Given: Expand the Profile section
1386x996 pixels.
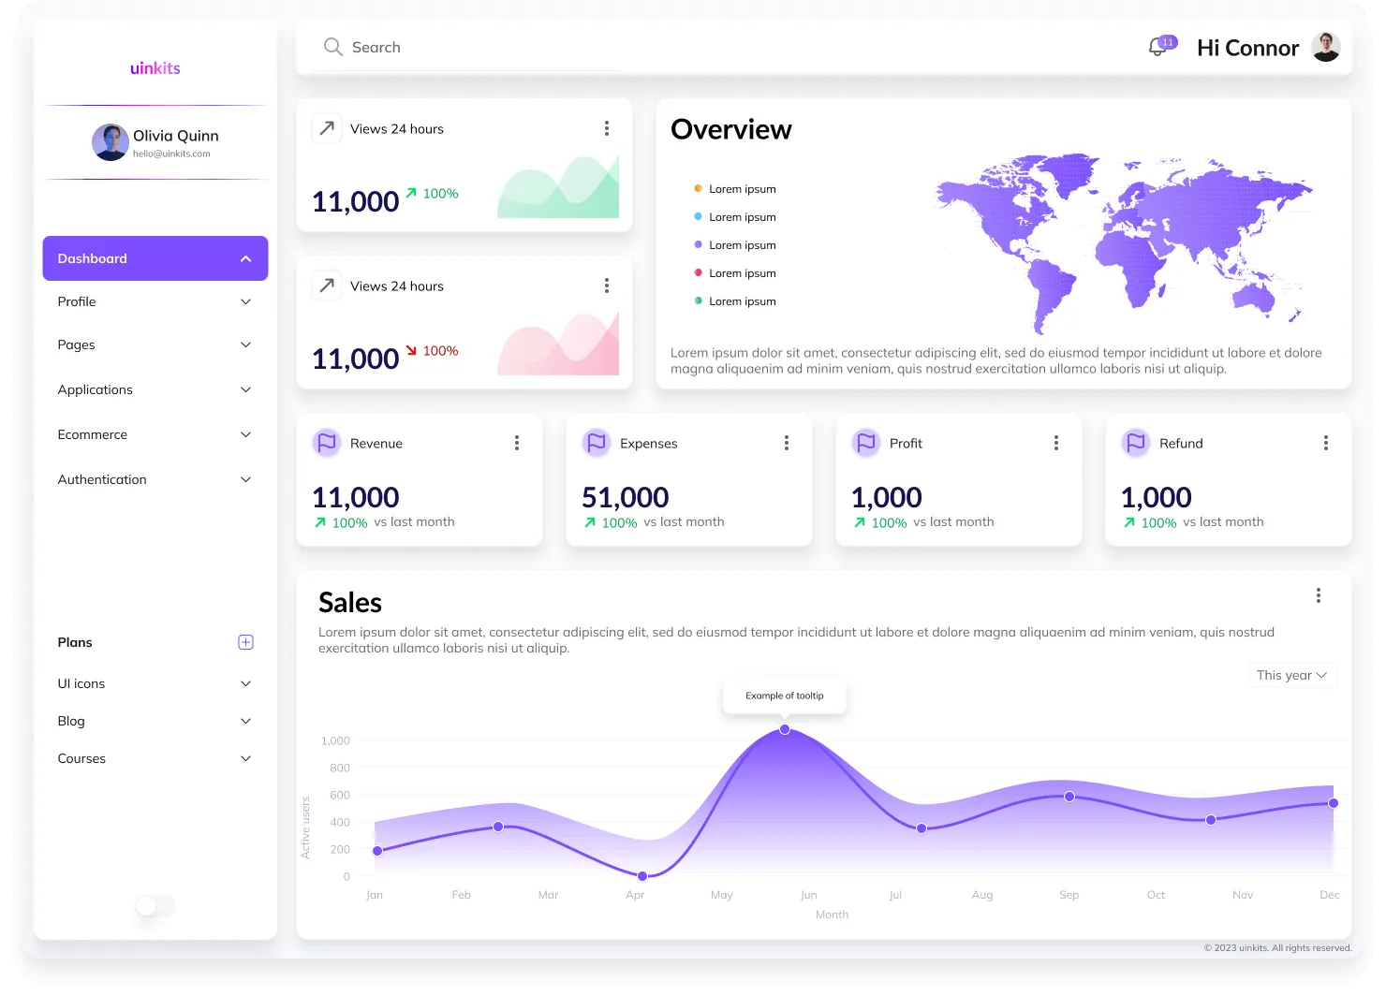Looking at the screenshot, I should coord(155,301).
